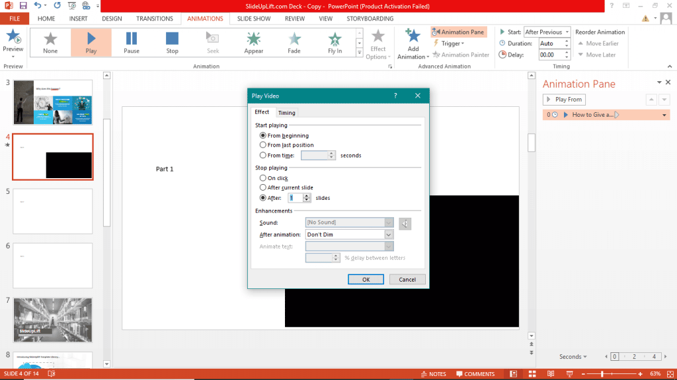Screen dimensions: 677x380
Task: Click OK in the Play Video dialog
Action: [x=366, y=279]
